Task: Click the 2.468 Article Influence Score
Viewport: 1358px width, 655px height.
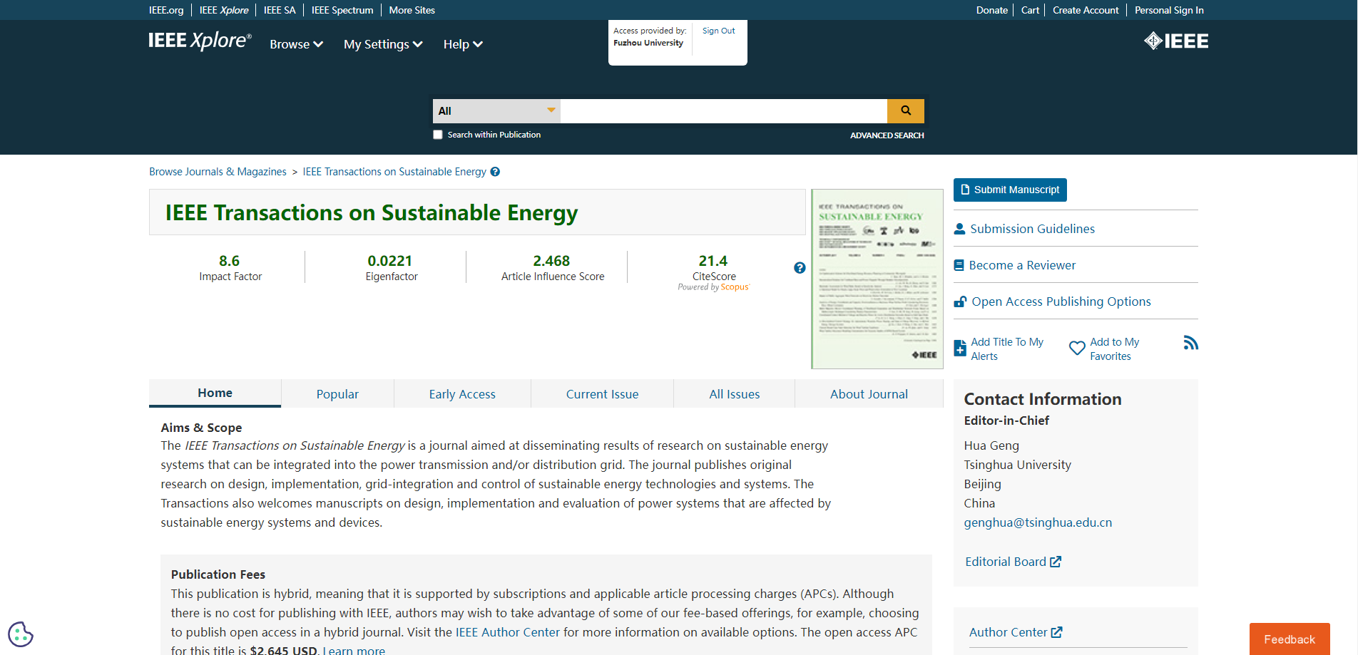Action: point(551,261)
